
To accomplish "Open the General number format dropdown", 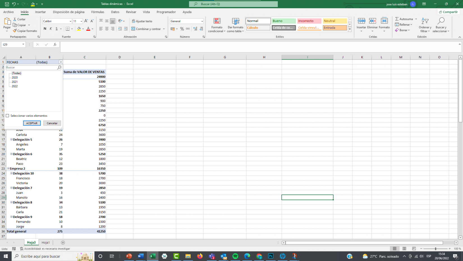I will (x=202, y=21).
